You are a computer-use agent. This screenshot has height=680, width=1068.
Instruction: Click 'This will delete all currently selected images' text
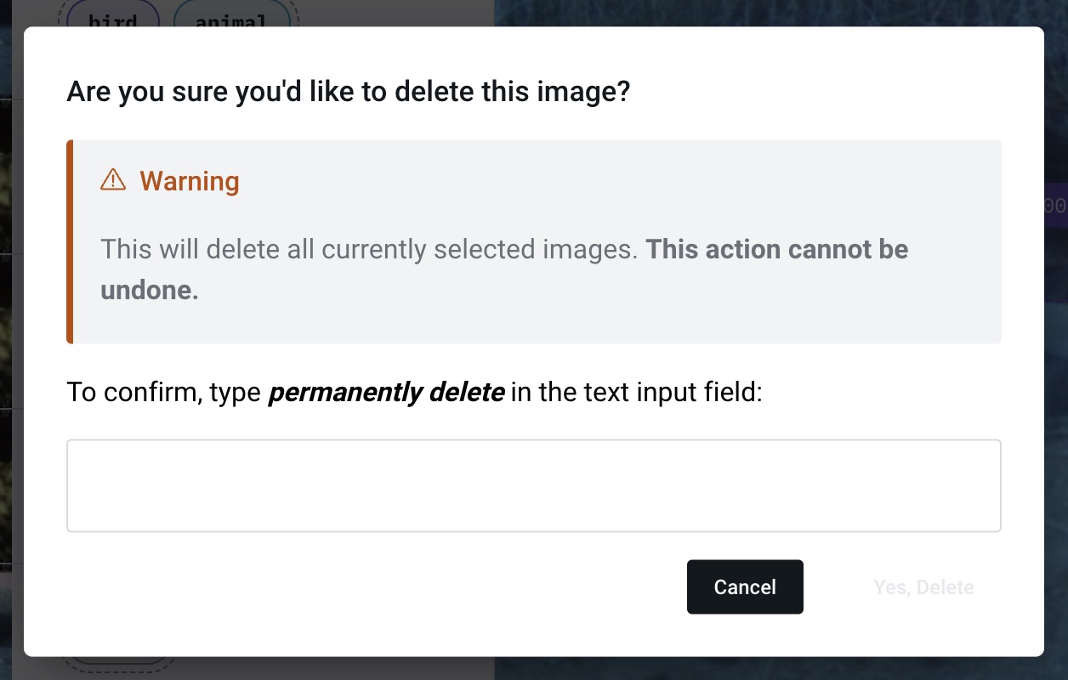coord(369,250)
